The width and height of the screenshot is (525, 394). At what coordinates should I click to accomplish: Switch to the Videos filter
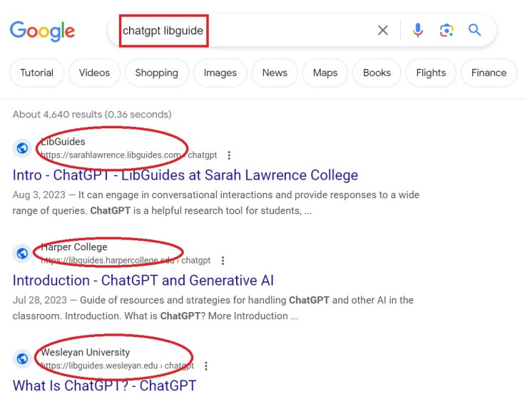pos(94,73)
